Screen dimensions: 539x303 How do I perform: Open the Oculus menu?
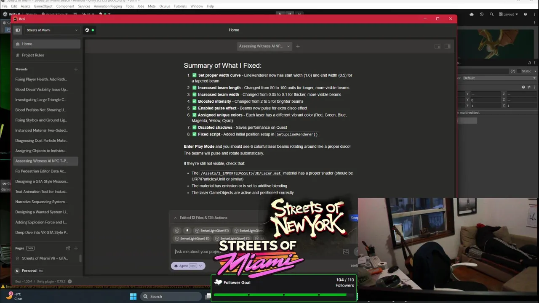coord(165,6)
